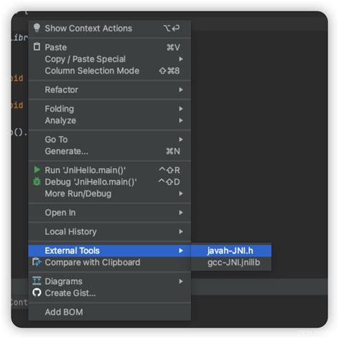Click the clipboard Paste icon
This screenshot has width=339, height=339.
pyautogui.click(x=36, y=46)
